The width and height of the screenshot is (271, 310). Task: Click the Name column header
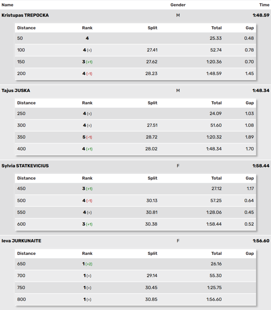[8, 5]
